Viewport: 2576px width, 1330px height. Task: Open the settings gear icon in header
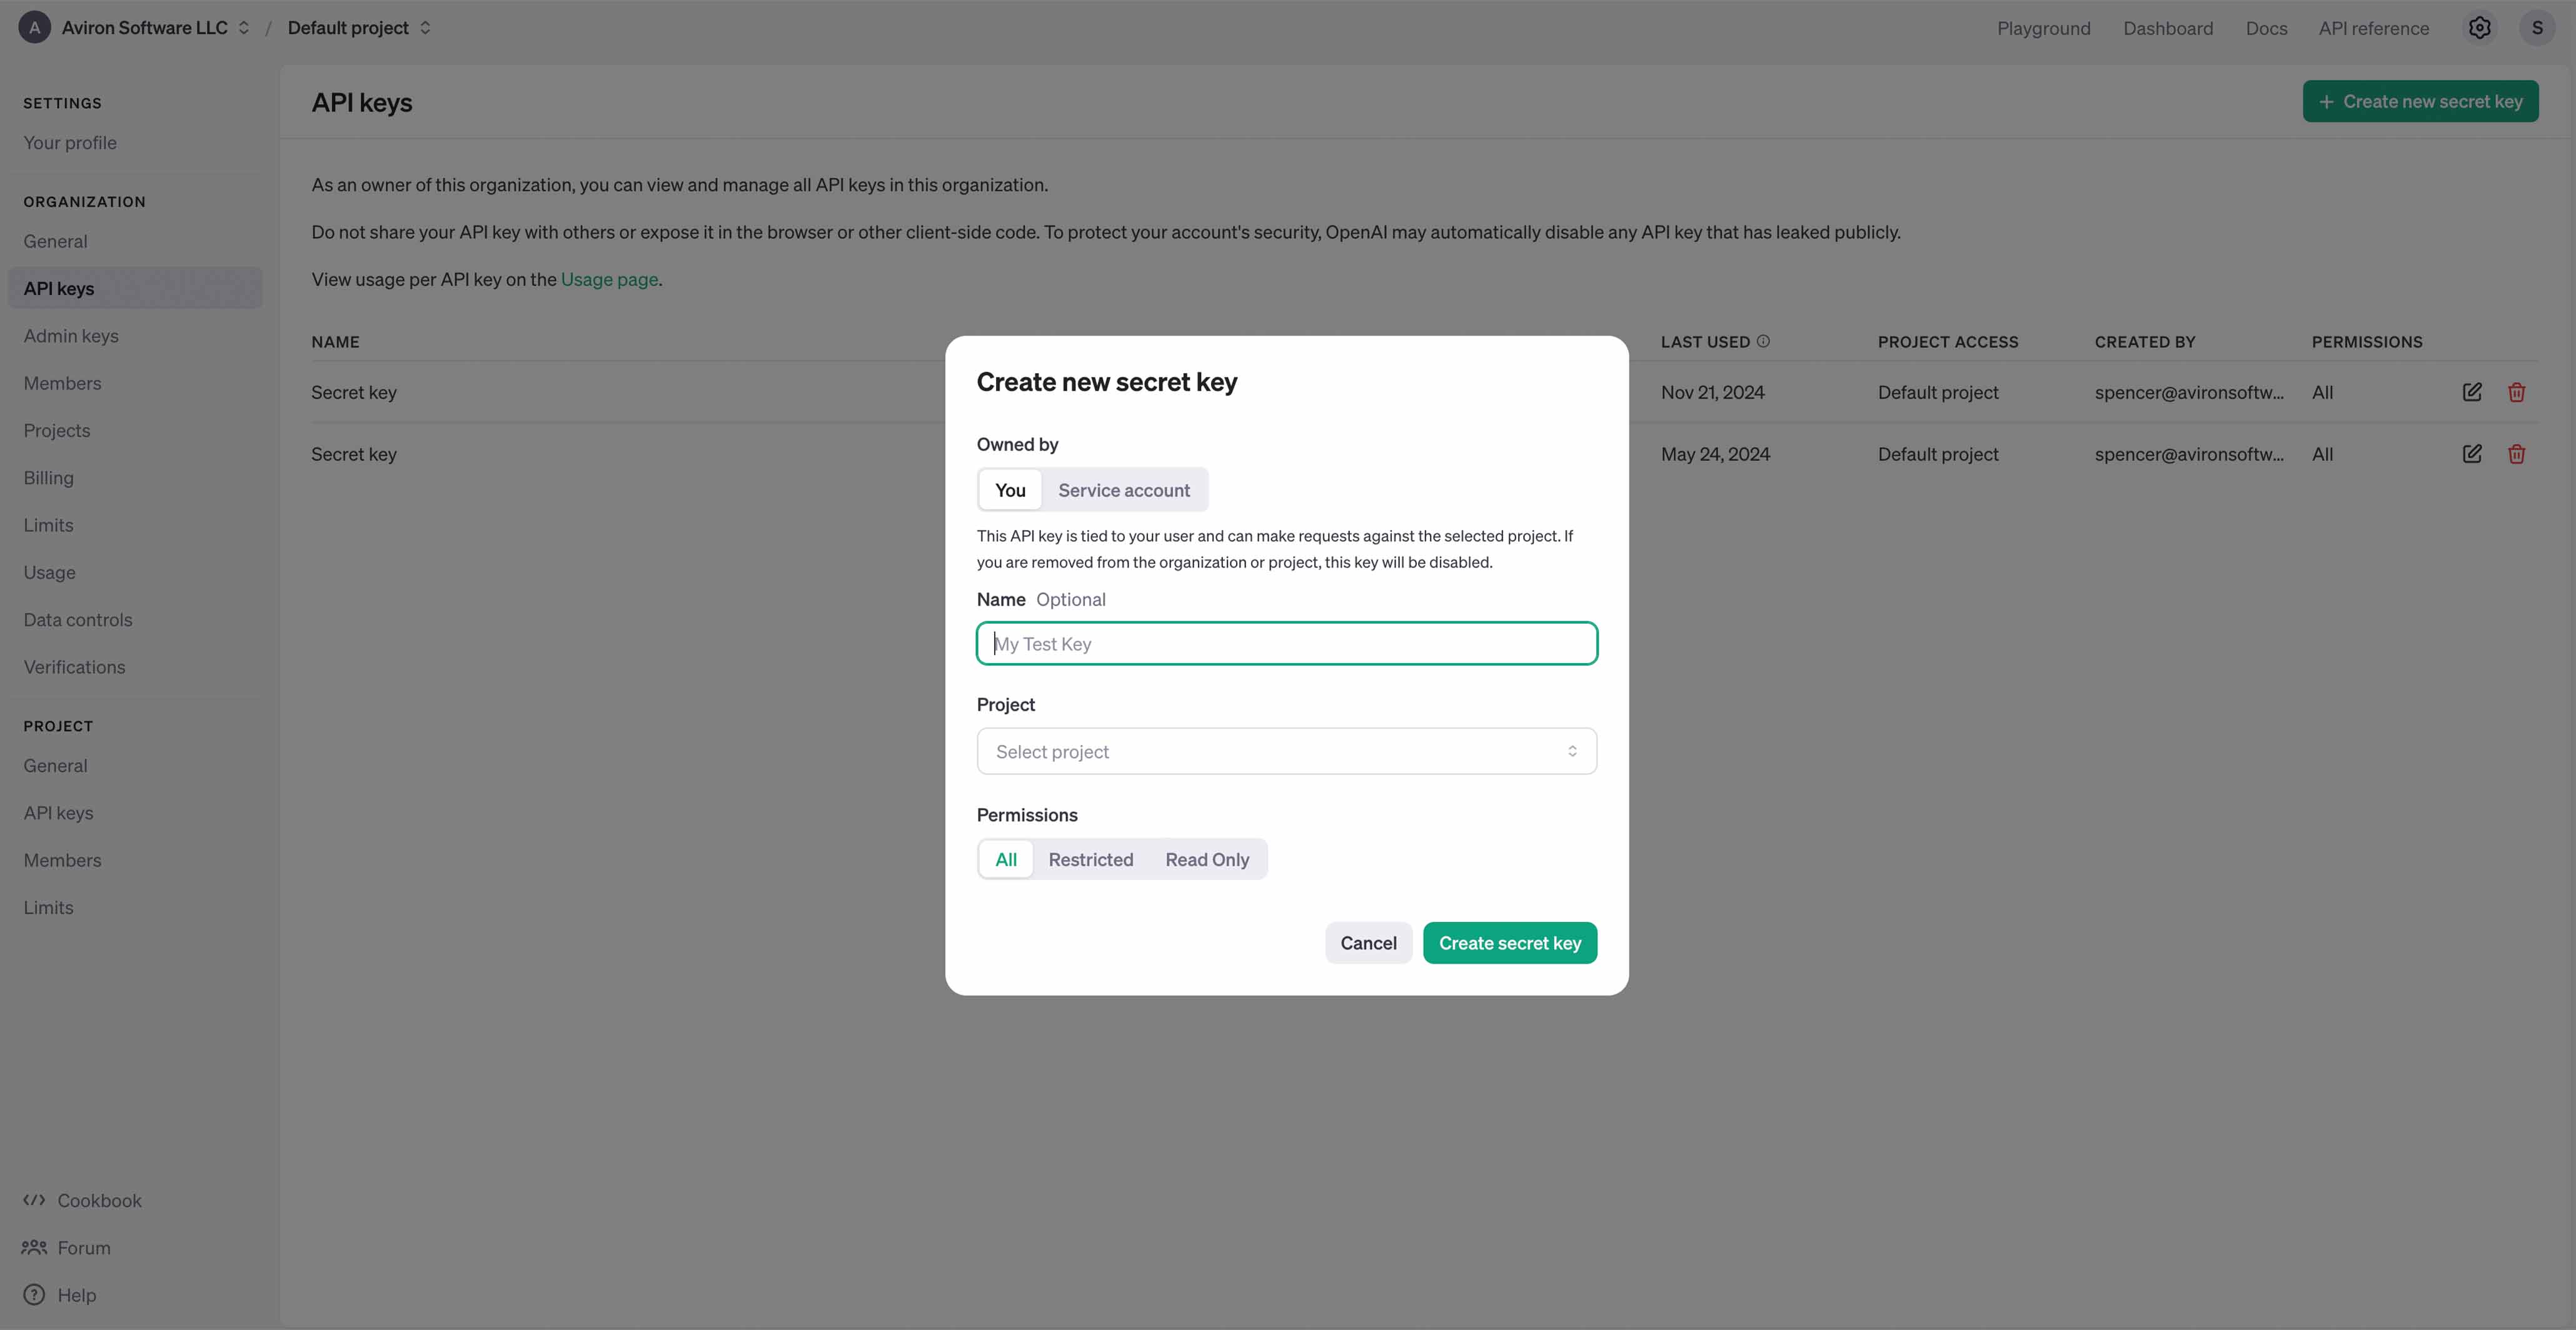click(2479, 28)
